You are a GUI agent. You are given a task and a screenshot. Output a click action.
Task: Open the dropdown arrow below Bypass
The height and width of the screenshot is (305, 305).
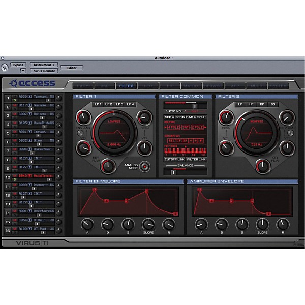[23, 71]
